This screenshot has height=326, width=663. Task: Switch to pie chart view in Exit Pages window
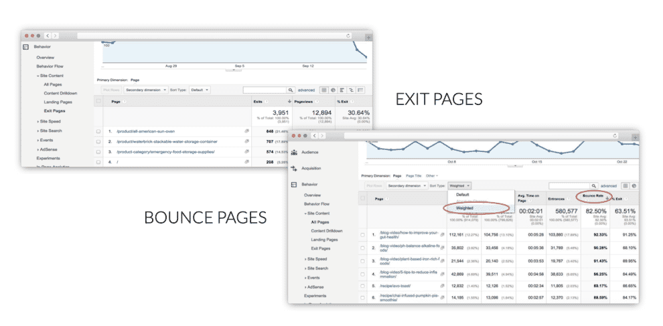(333, 90)
